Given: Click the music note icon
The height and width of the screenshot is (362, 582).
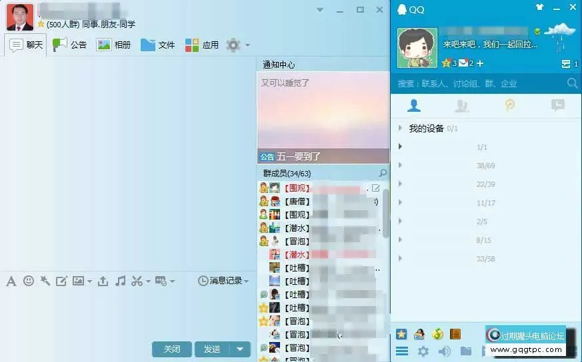Looking at the screenshot, I should tap(120, 281).
